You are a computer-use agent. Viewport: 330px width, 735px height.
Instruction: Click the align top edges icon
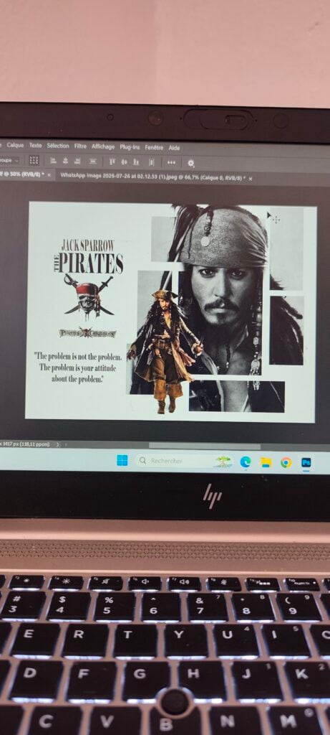(x=112, y=161)
